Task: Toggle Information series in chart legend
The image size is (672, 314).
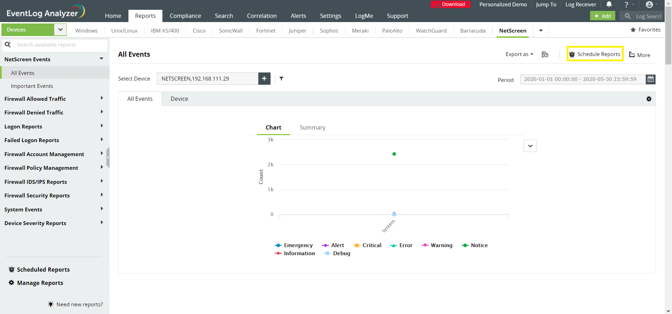Action: (x=295, y=253)
